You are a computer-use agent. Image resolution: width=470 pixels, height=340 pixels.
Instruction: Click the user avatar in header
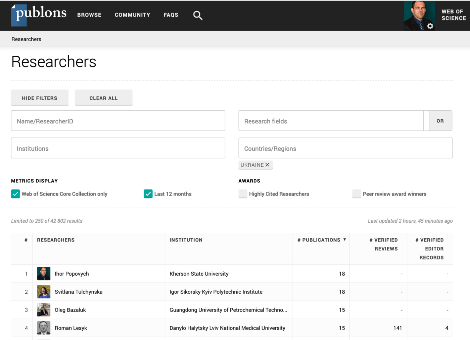[x=419, y=16]
